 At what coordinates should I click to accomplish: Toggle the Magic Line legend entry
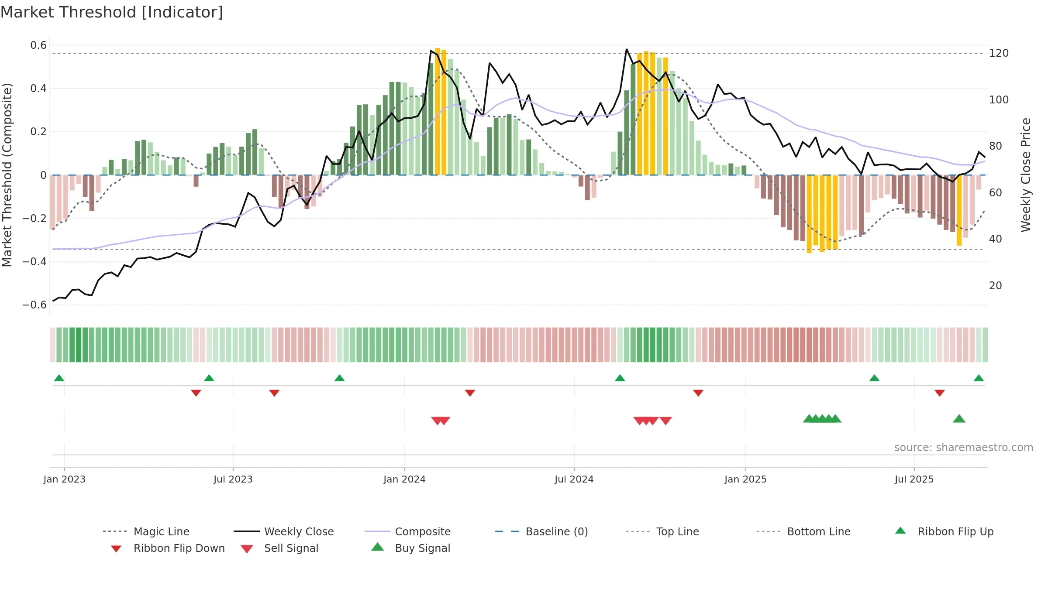pos(146,531)
